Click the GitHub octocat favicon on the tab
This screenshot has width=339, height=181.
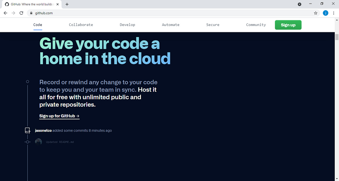point(6,4)
